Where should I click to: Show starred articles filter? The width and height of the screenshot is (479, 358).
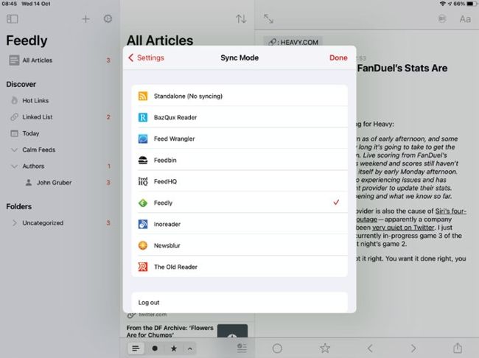pyautogui.click(x=174, y=348)
